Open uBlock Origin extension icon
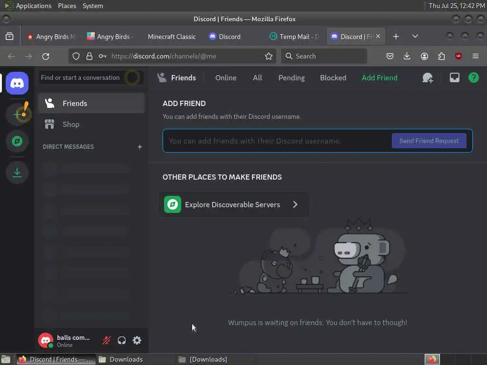Image resolution: width=487 pixels, height=365 pixels. tap(458, 56)
